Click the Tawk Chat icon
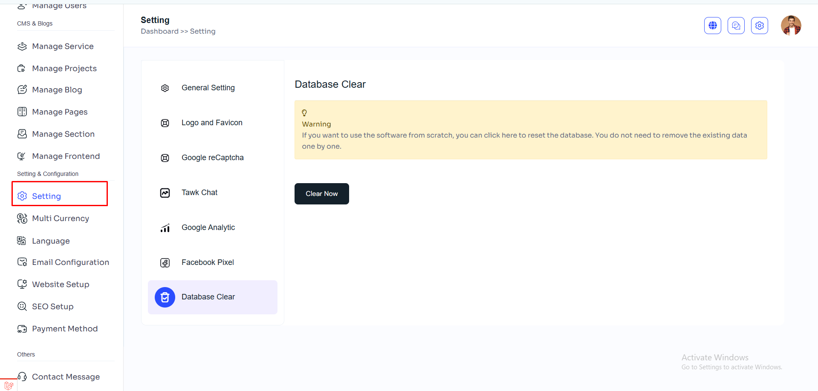Image resolution: width=818 pixels, height=391 pixels. 165,193
